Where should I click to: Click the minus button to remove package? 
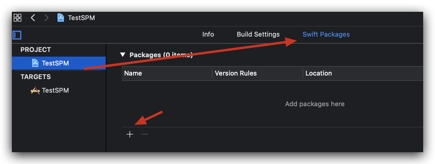[145, 135]
